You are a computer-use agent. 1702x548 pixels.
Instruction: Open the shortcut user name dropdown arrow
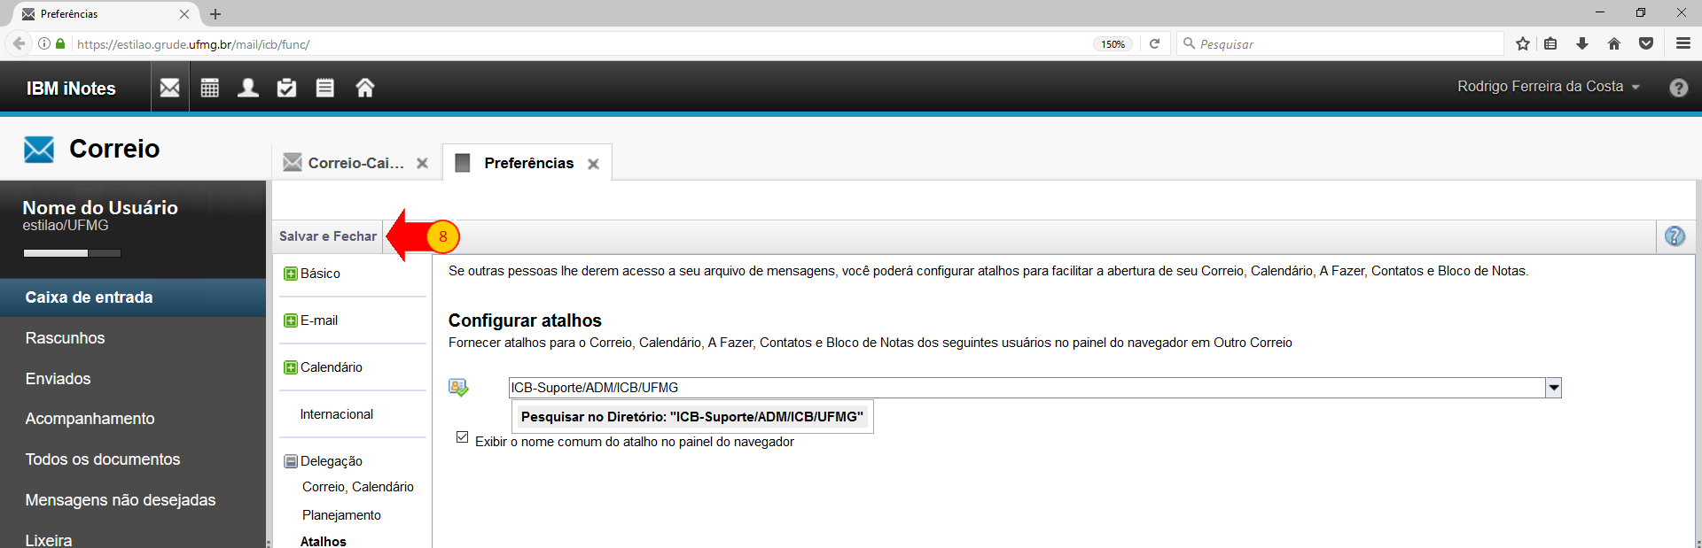point(1553,388)
